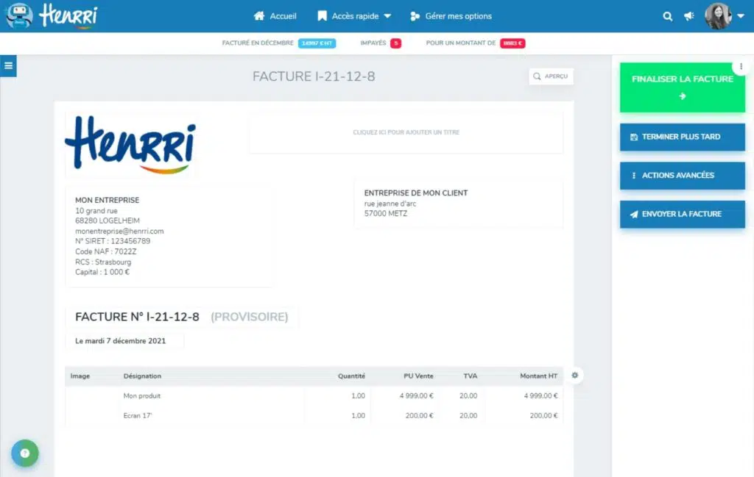Open the search magnifier icon

click(x=667, y=16)
